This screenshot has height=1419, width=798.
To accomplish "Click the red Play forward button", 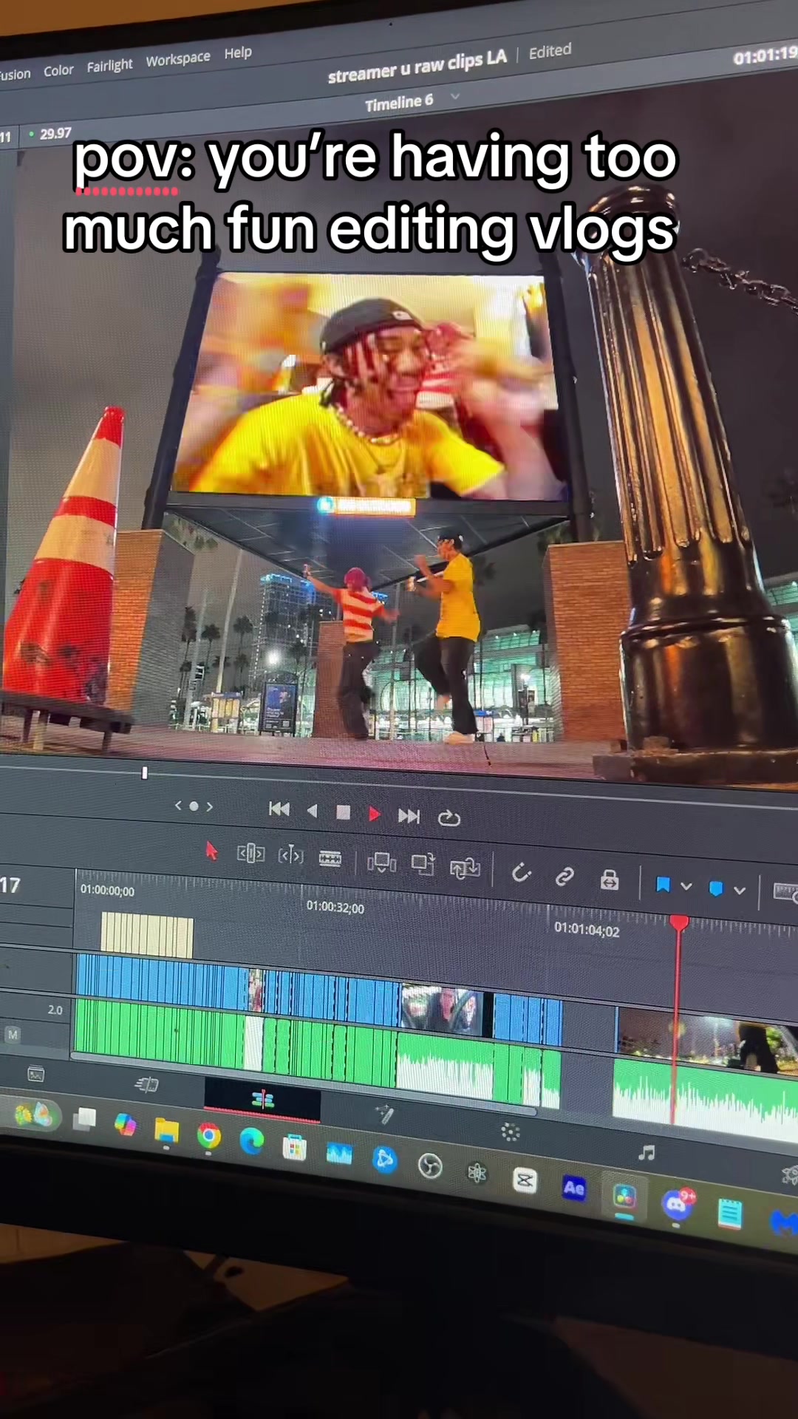I will tap(374, 814).
